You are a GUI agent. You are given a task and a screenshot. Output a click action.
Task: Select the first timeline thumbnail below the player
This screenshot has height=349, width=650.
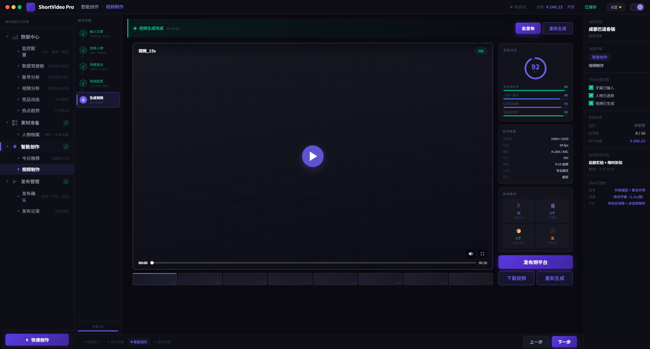tap(154, 279)
